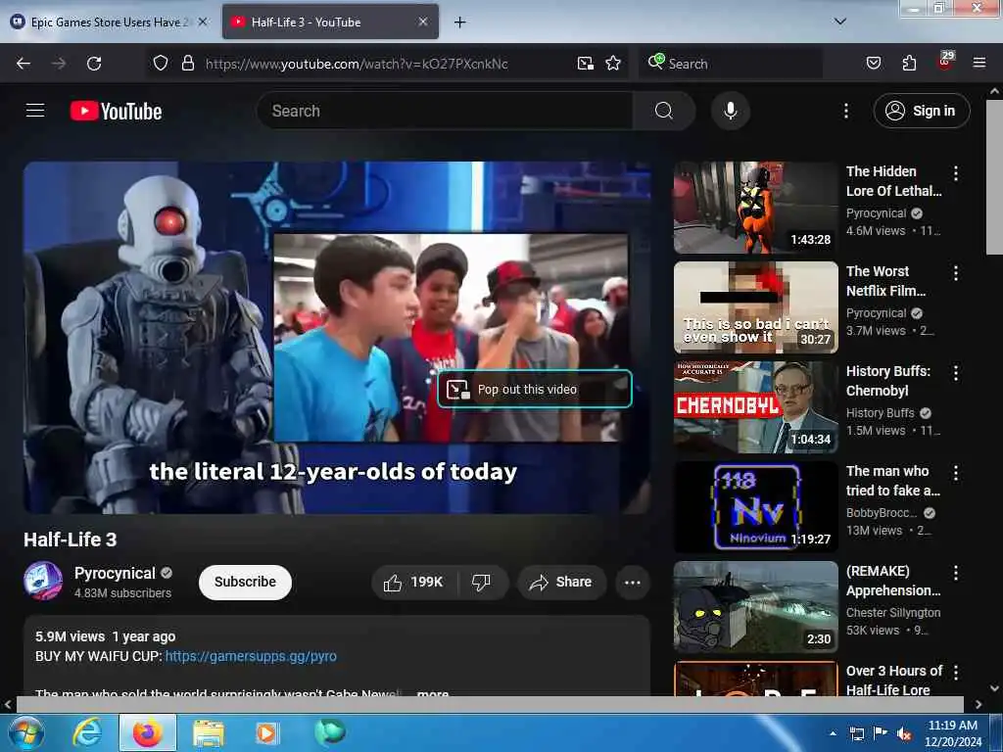Open Windows Media Player taskbar icon
The height and width of the screenshot is (752, 1003).
[266, 732]
